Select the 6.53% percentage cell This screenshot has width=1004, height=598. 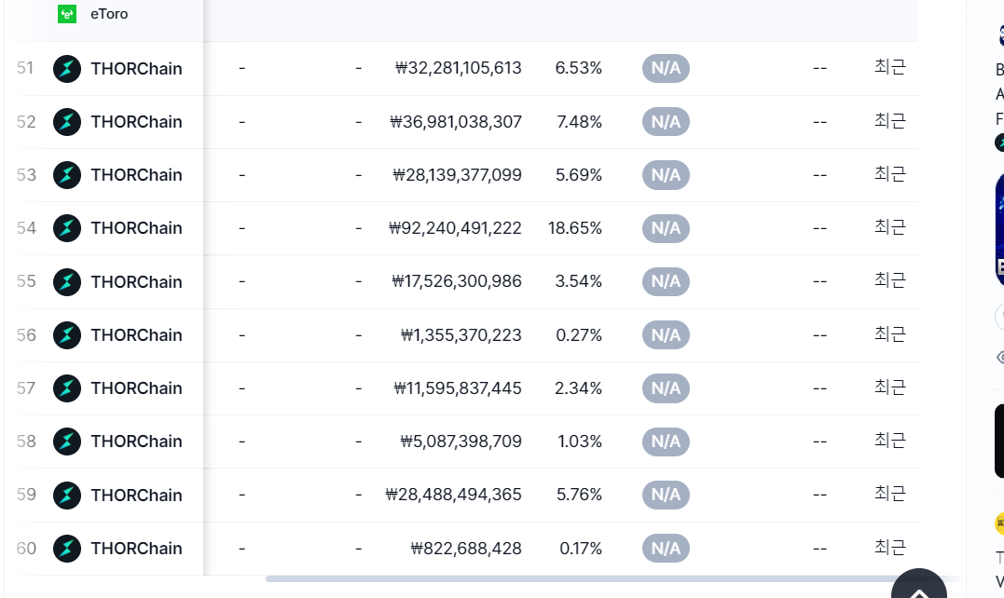(x=579, y=68)
